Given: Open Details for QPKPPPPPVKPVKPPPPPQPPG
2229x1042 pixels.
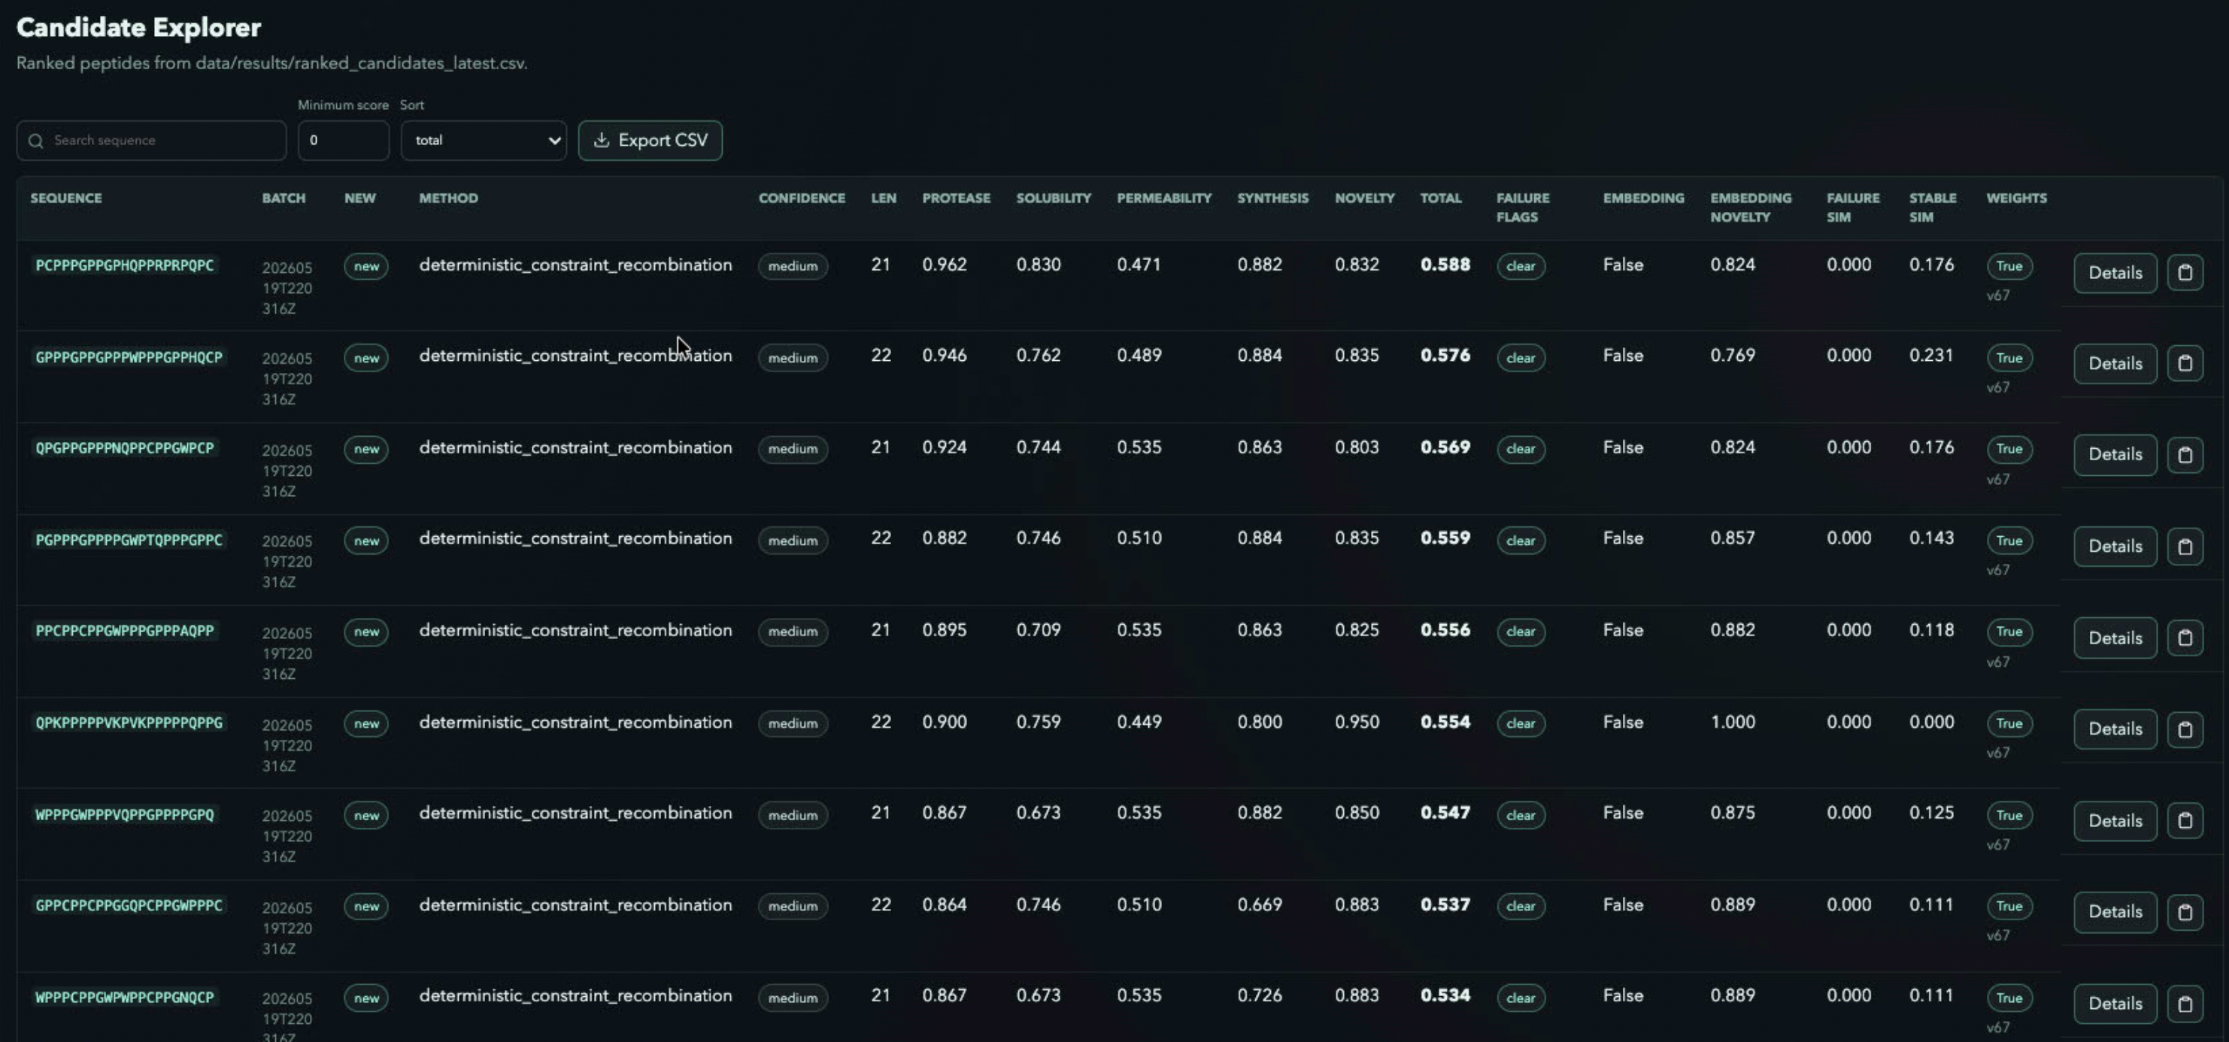Looking at the screenshot, I should pyautogui.click(x=2115, y=729).
